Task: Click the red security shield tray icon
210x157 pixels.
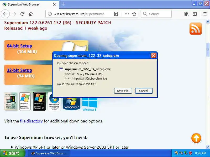Action: (x=190, y=153)
